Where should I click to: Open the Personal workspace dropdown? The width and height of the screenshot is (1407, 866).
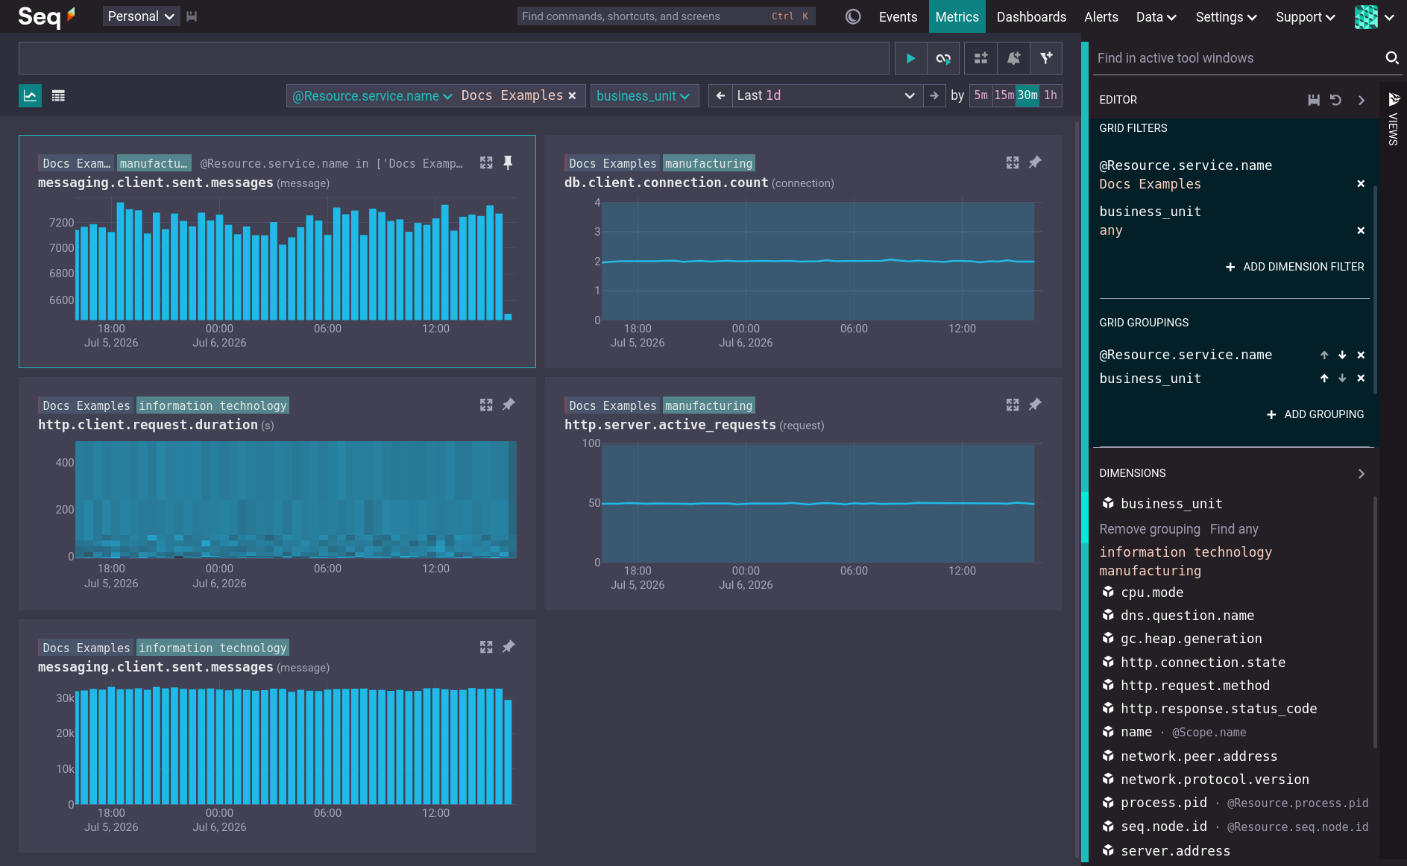[x=141, y=16]
